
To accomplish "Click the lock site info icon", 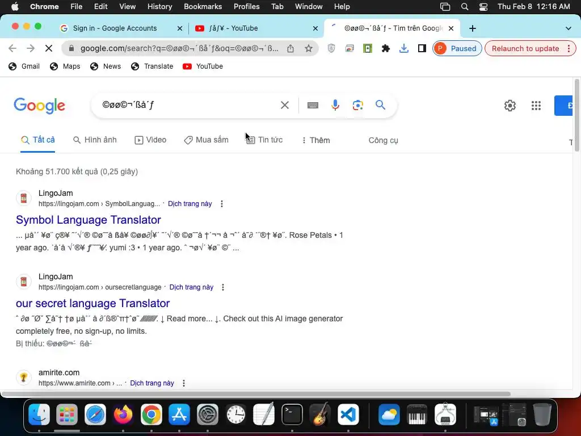I will (71, 49).
